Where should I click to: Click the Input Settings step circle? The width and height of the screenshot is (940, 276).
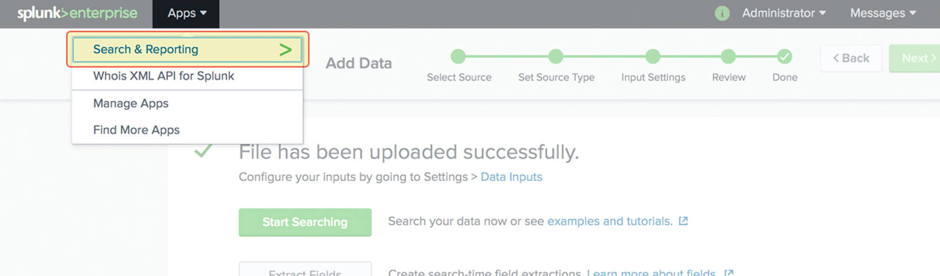(653, 56)
